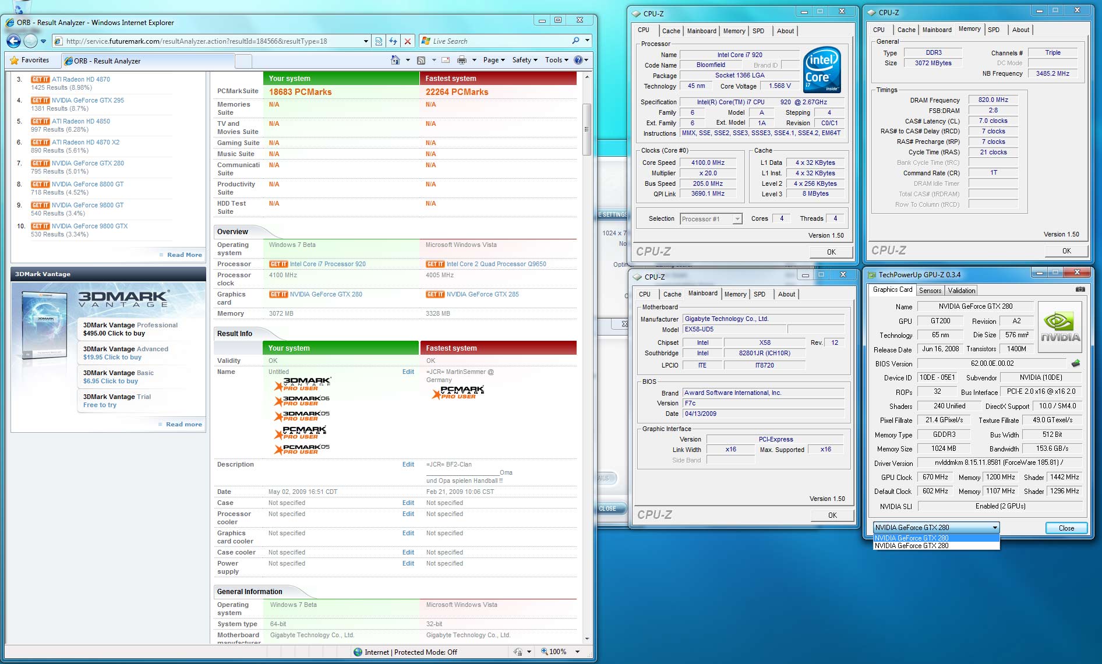Click the Edit link next to Description
Screen dimensions: 1102x664
click(408, 464)
